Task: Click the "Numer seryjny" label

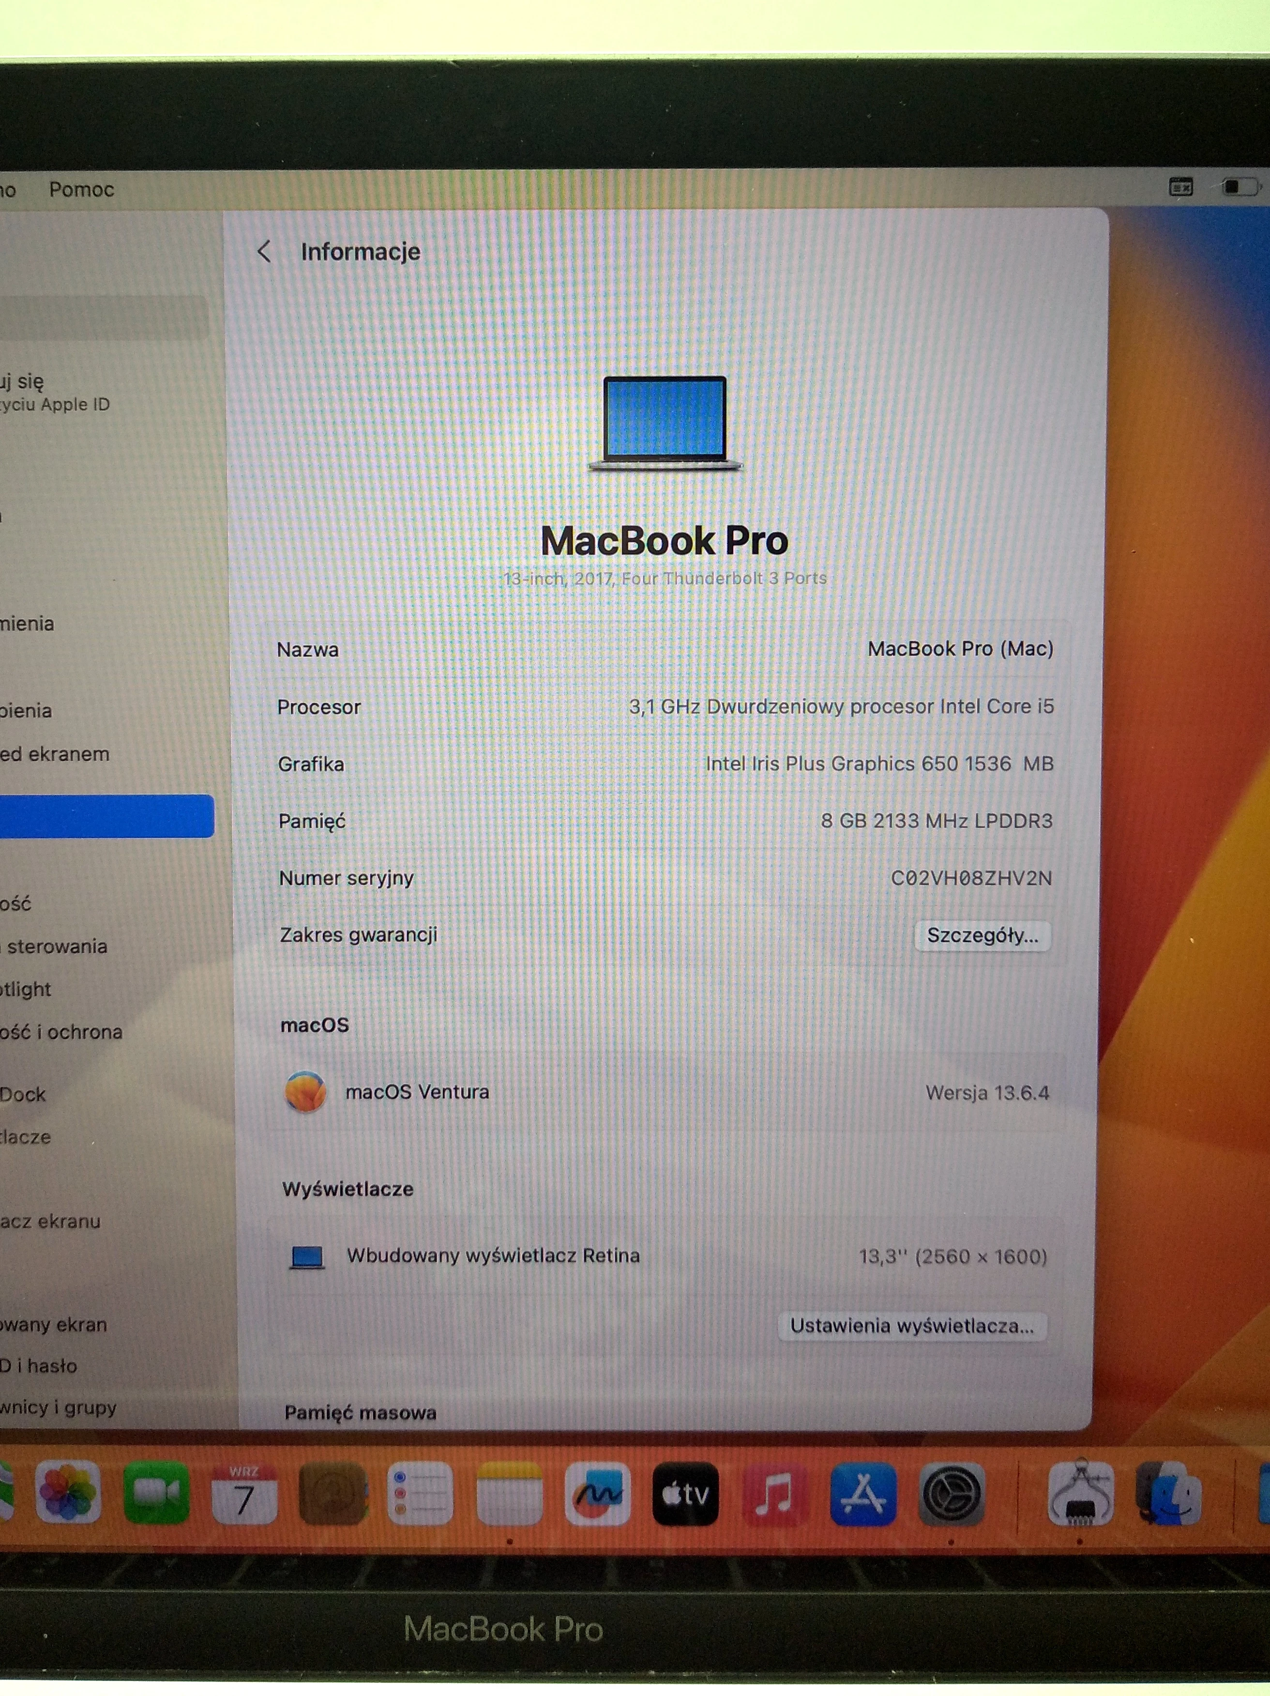Action: point(346,879)
